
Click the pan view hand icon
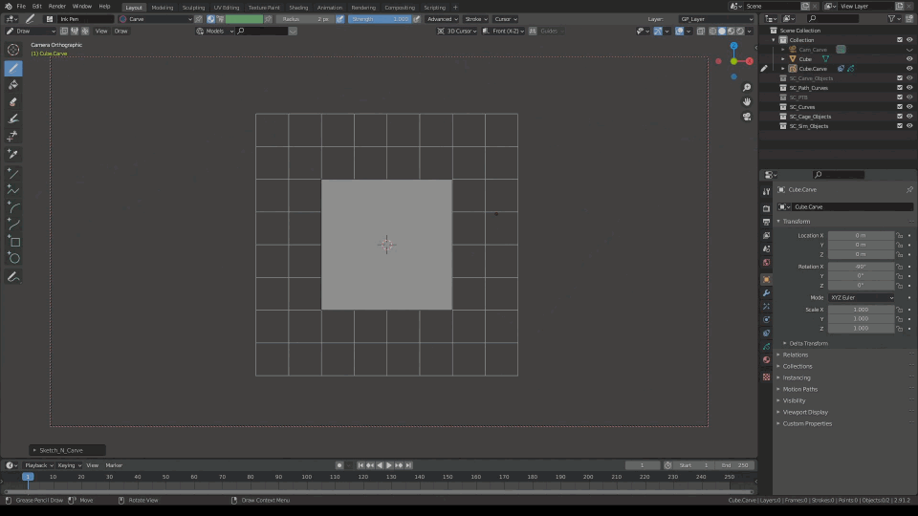(x=747, y=101)
